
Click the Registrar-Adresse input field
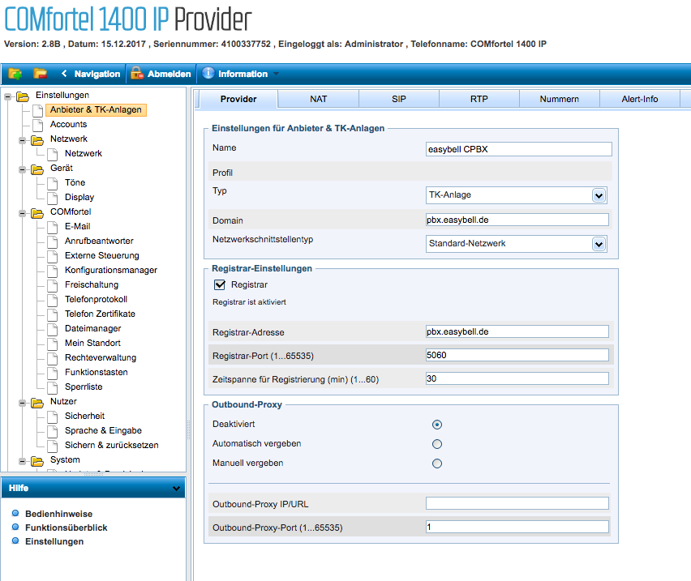click(x=517, y=331)
